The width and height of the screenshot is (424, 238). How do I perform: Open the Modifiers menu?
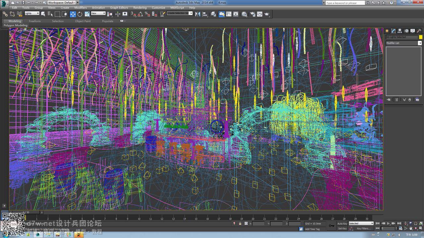[x=80, y=8]
